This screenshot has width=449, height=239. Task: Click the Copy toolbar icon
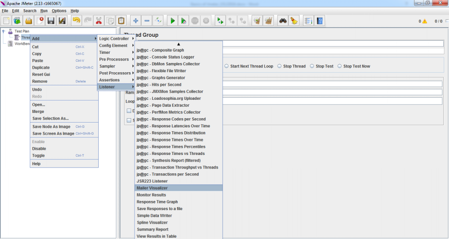[x=110, y=21]
